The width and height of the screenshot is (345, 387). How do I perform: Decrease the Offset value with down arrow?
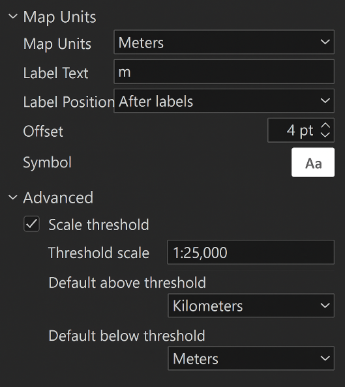tap(325, 134)
